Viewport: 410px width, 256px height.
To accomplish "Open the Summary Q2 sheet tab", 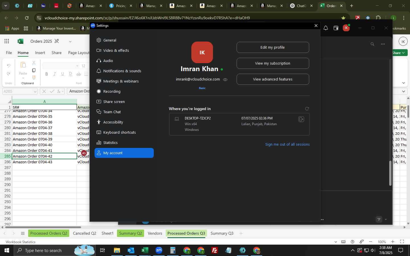I will pos(130,233).
